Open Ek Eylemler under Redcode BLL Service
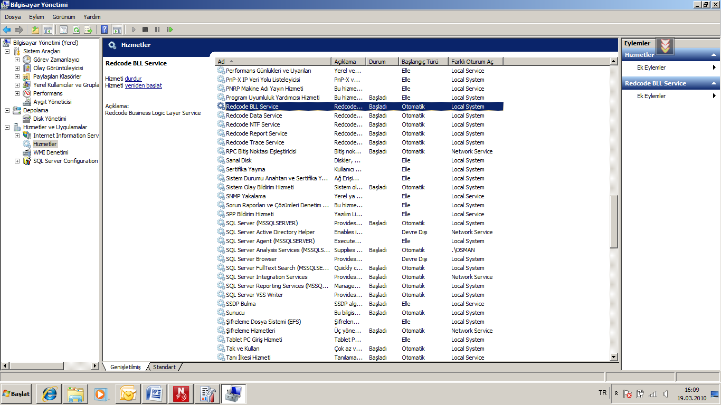Viewport: 721px width, 405px height. pyautogui.click(x=670, y=96)
